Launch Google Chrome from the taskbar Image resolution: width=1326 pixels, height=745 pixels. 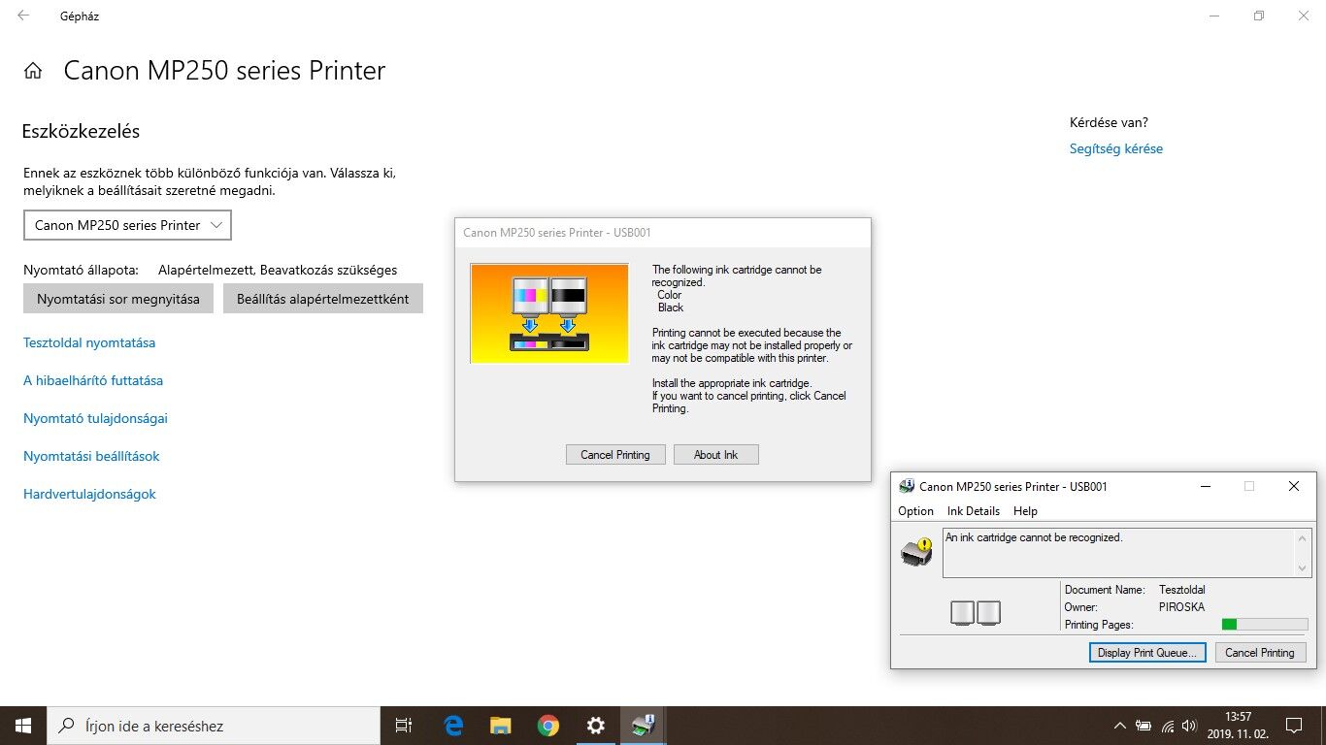click(548, 726)
